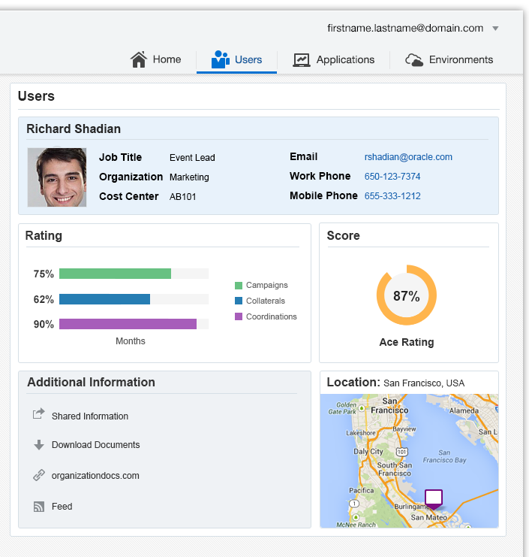Image resolution: width=529 pixels, height=557 pixels.
Task: Click the blue Collaterals 62% bar
Action: 104,299
